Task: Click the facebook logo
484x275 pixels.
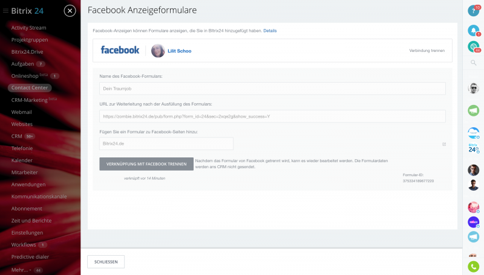Action: (x=120, y=50)
